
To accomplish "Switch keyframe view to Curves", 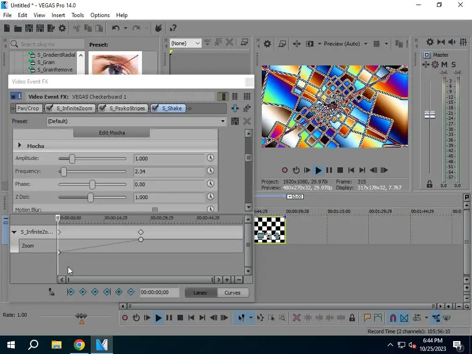I will pos(232,293).
